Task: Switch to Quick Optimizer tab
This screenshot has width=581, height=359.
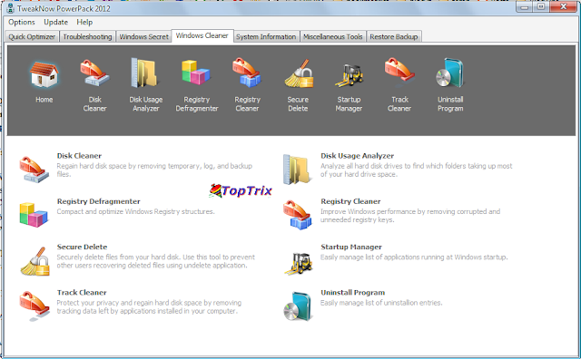Action: (x=32, y=36)
